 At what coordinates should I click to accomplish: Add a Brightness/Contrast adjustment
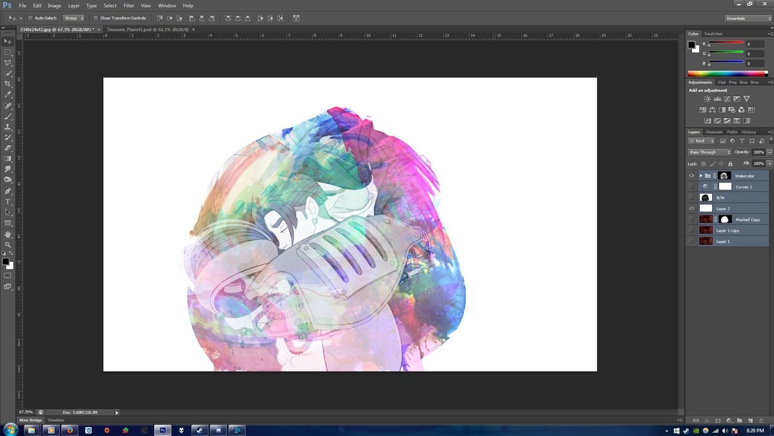(x=708, y=99)
